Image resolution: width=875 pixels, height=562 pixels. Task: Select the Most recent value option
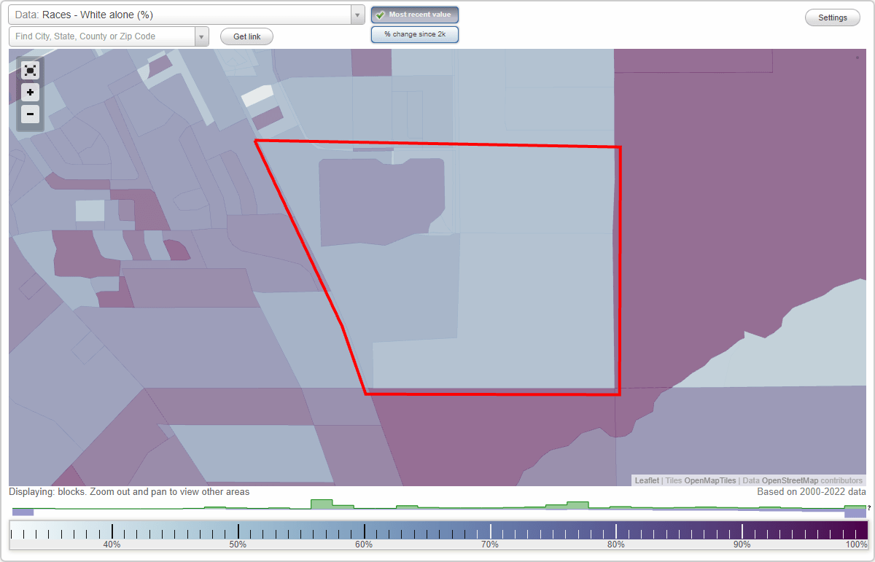pos(415,15)
